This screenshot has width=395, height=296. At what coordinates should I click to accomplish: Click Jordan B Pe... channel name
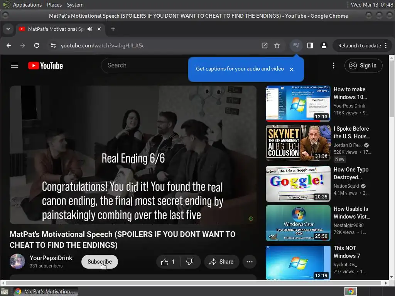tap(347, 145)
